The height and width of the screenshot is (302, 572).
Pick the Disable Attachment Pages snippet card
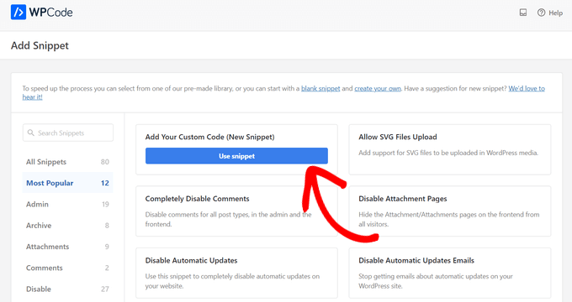coord(450,211)
